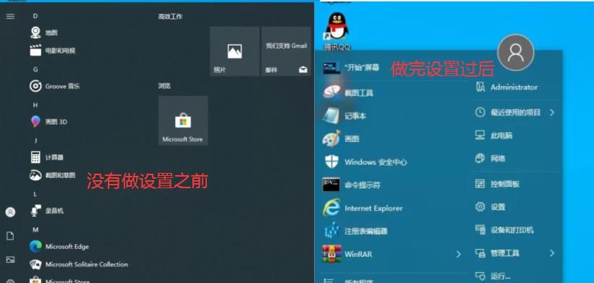
Task: Launch 画图 paint icon in right menu
Action: (331, 139)
